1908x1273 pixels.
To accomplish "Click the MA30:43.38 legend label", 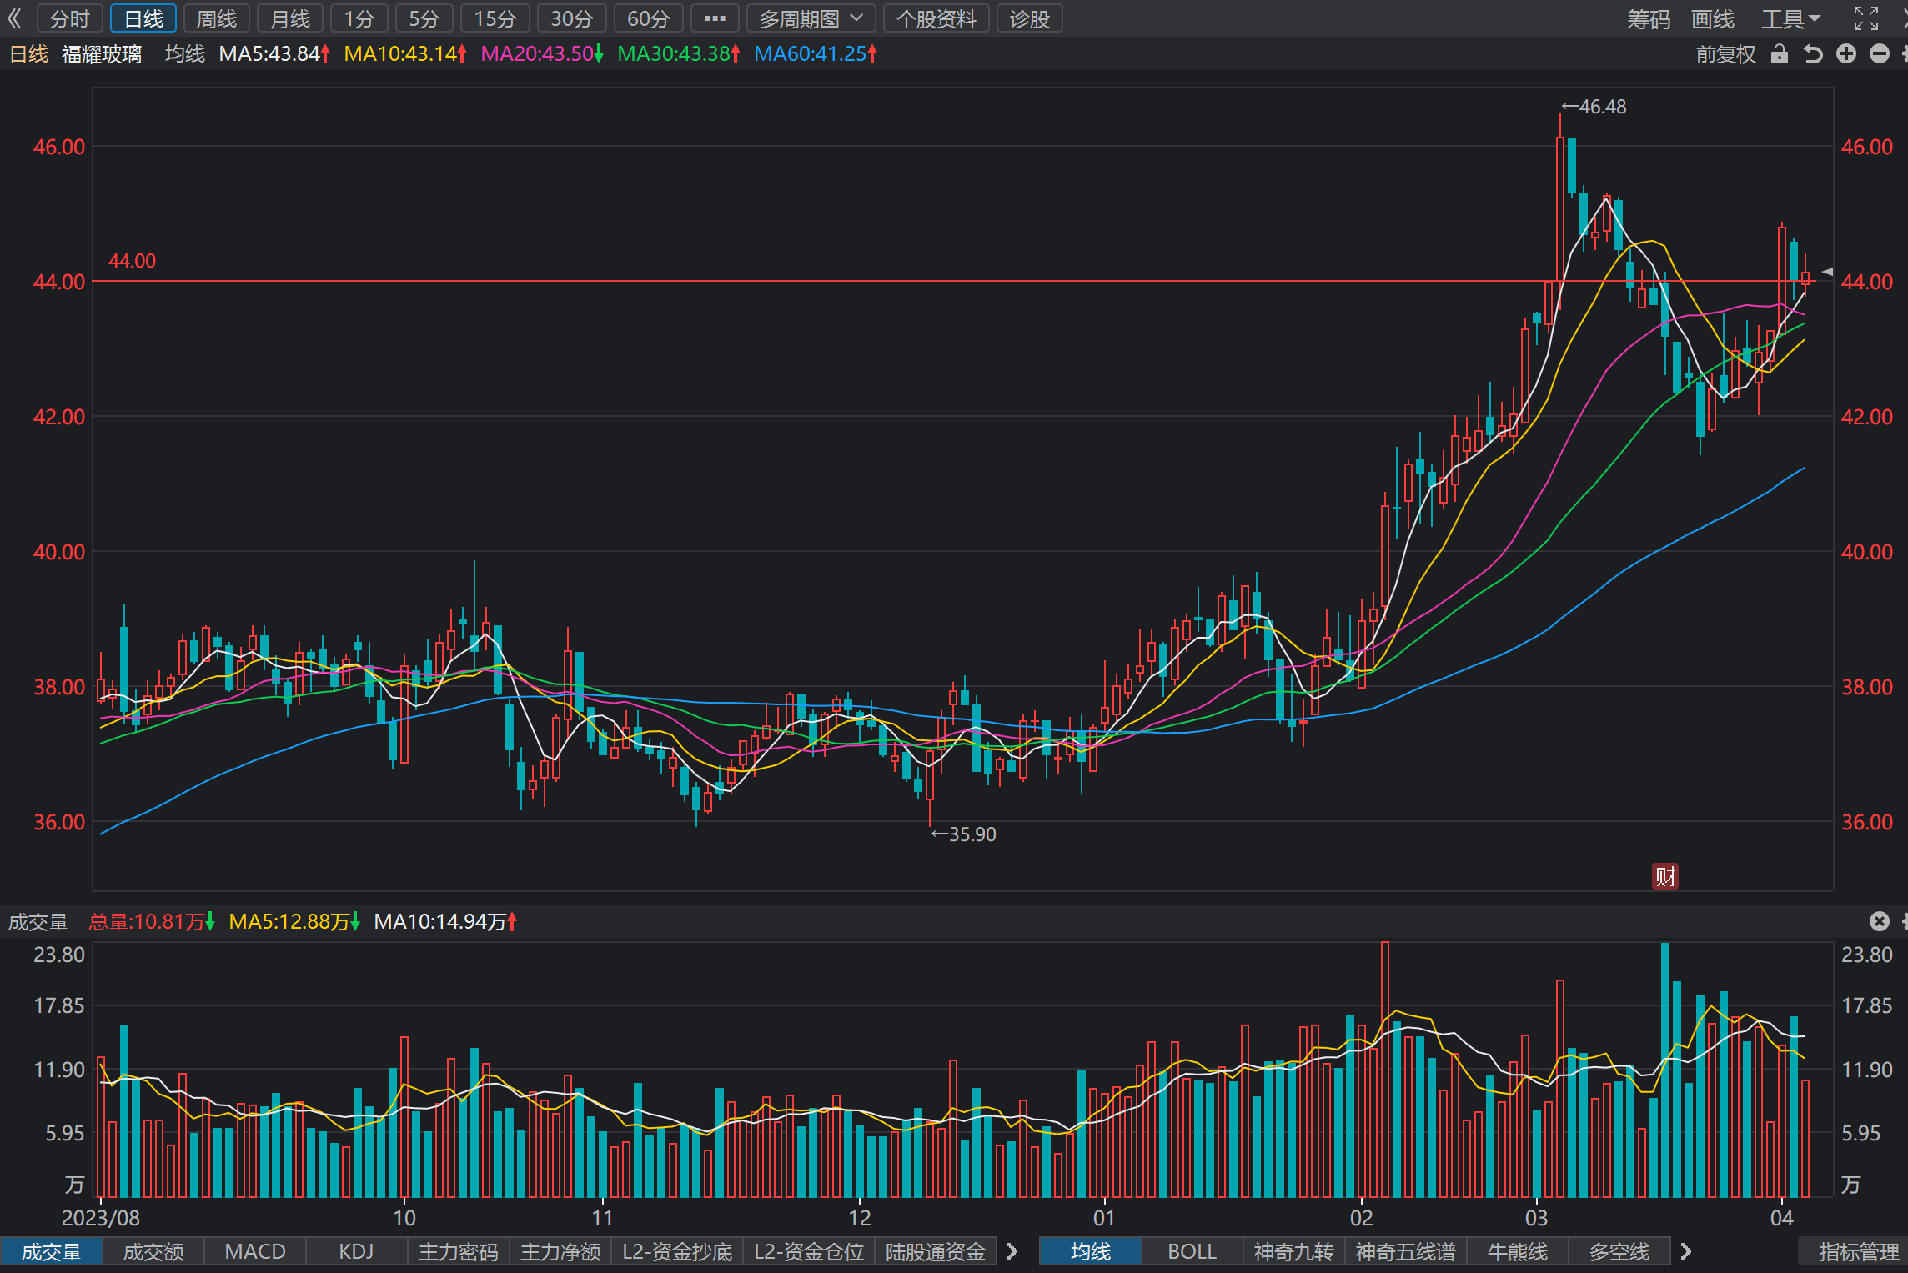I will [679, 54].
